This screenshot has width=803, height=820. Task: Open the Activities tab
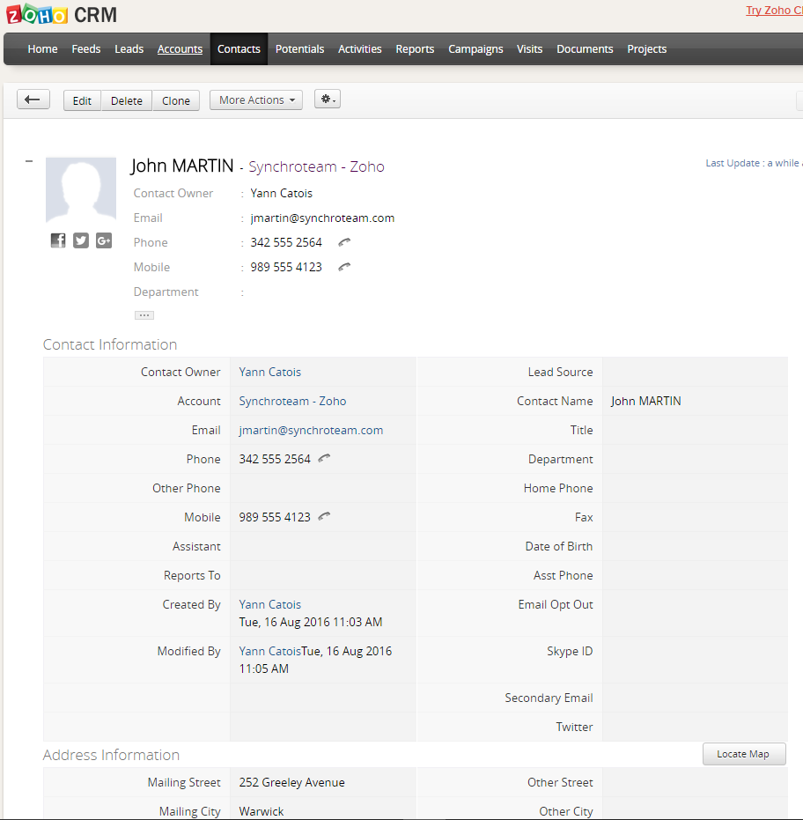[359, 49]
